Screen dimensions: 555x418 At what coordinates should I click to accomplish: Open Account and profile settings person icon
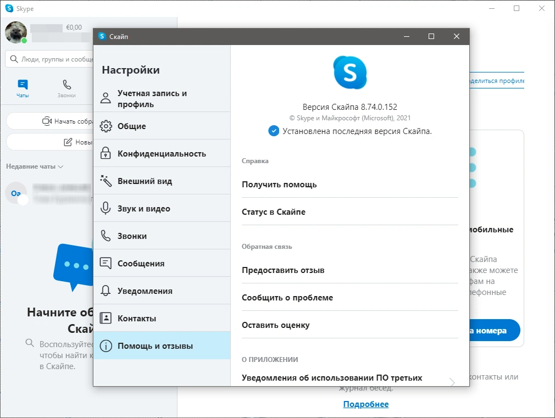click(106, 98)
